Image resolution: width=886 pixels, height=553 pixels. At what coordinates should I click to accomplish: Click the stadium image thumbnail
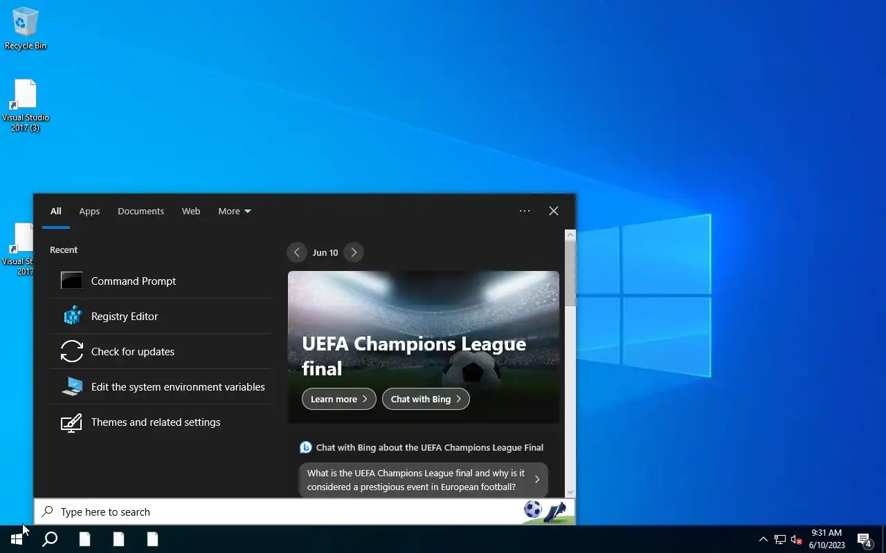[424, 347]
